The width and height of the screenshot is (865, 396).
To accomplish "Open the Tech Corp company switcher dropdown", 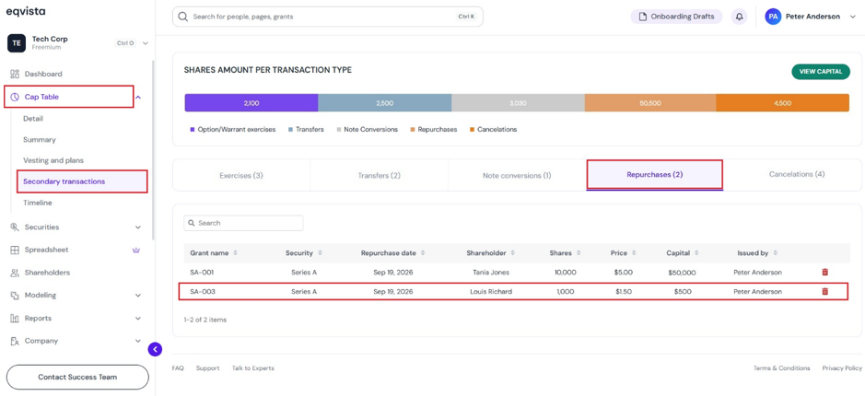I will (145, 43).
